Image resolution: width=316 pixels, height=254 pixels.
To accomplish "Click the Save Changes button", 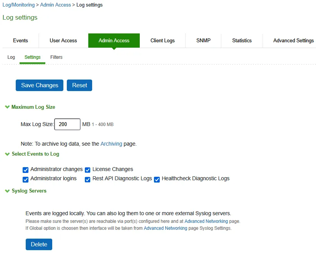I will pos(40,85).
